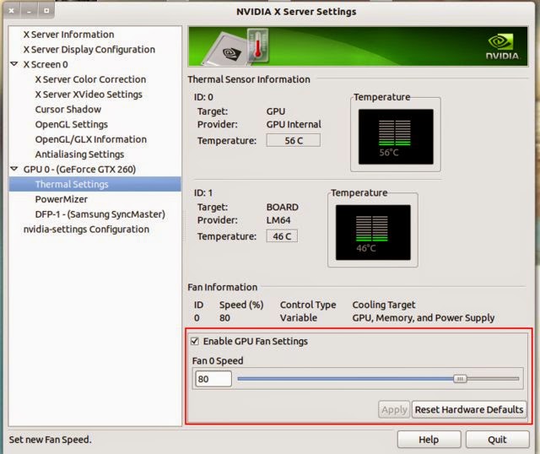Minimize the NVIDIA settings window
Viewport: 540px width, 454px height.
click(x=29, y=11)
